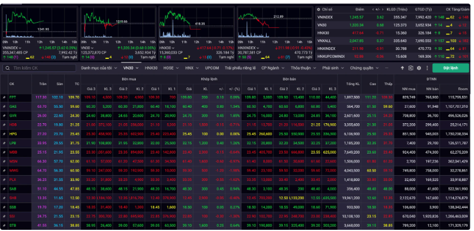Open the vertical three-dot more menu
The image size is (474, 231).
(x=427, y=68)
